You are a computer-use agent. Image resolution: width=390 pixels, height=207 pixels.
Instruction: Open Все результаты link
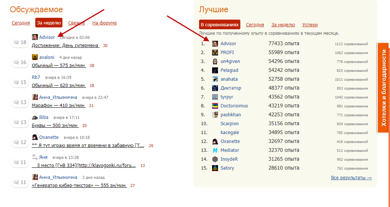(351, 177)
